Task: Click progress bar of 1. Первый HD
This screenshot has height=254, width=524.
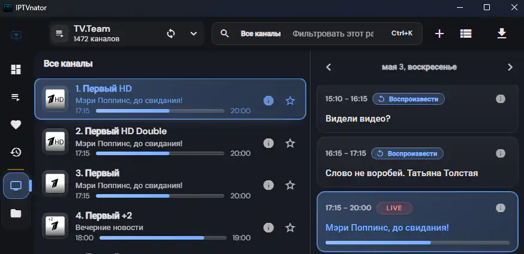Action: 160,111
